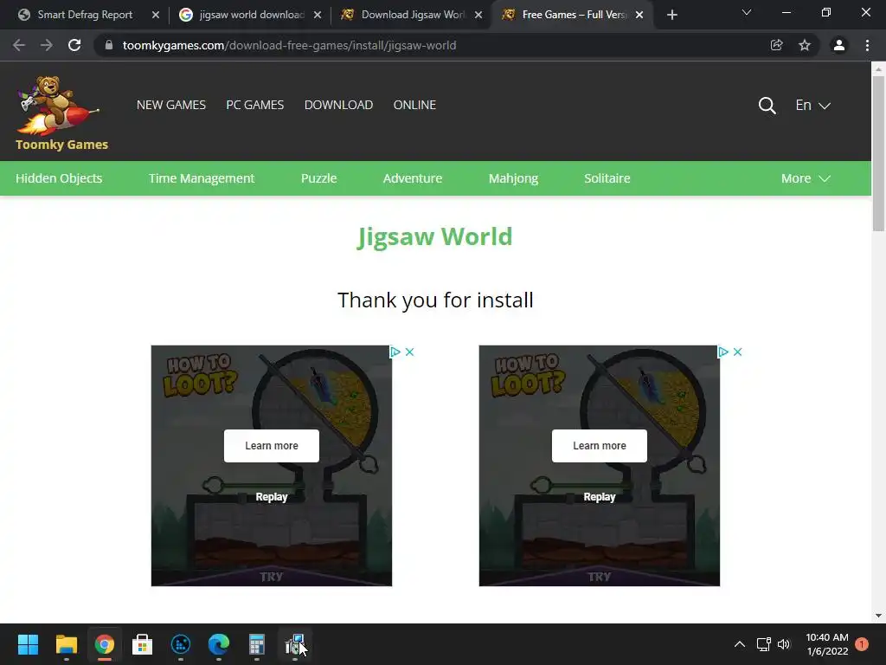Open the notification badge in the taskbar
The height and width of the screenshot is (665, 886).
point(862,644)
